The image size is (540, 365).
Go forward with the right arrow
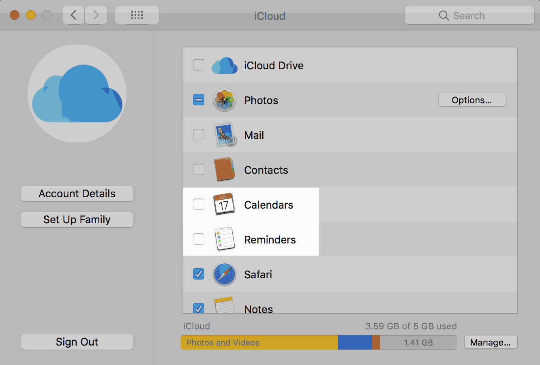coord(96,15)
